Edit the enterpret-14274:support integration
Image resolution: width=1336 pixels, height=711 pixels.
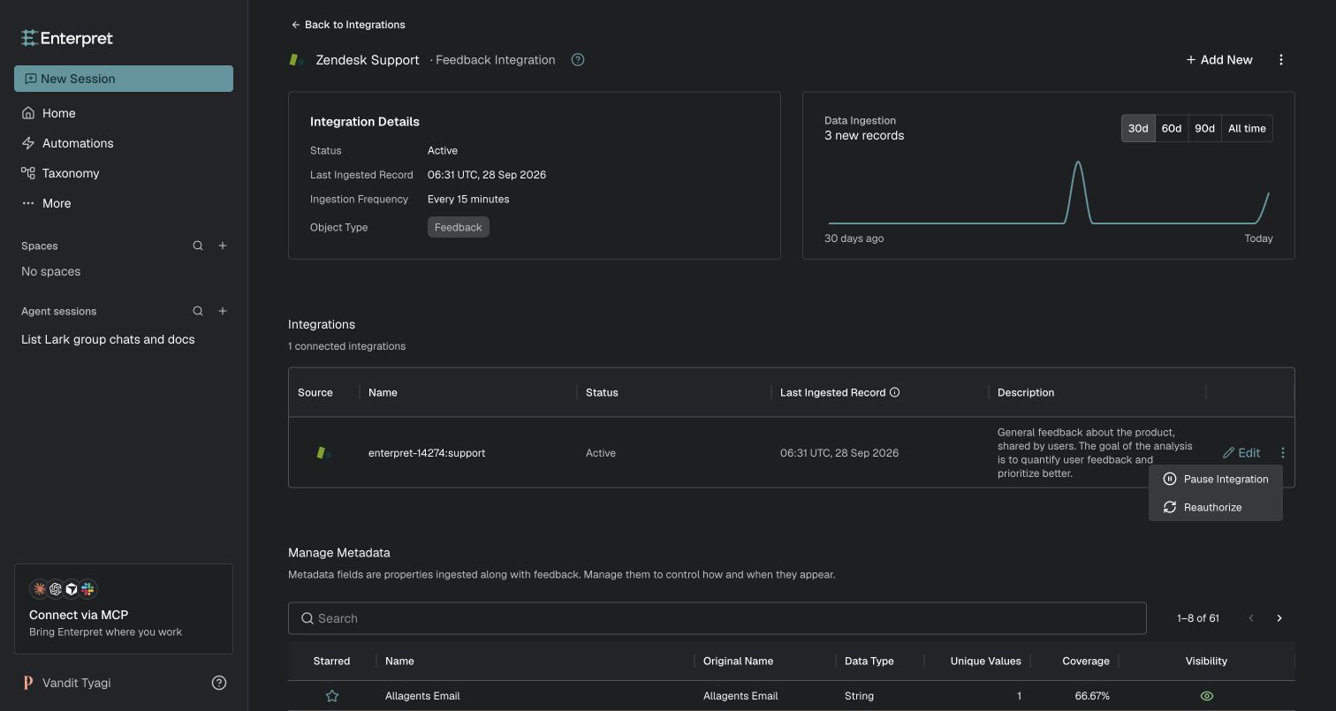click(x=1241, y=452)
